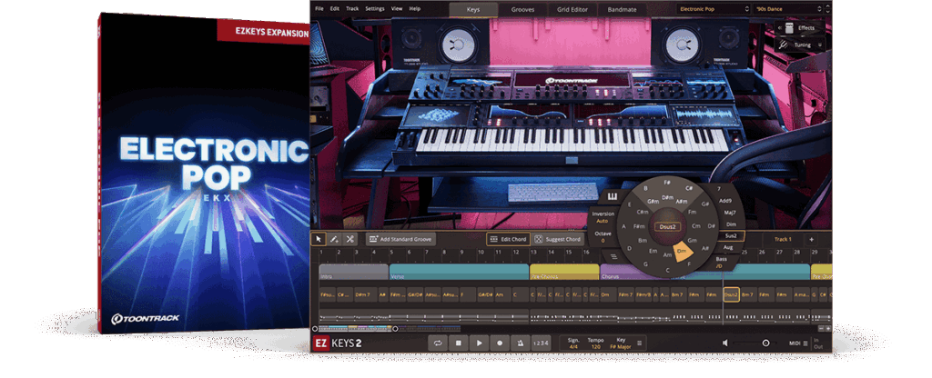The image size is (932, 378).
Task: Select the highlighted Dsus2 chord block
Action: point(731,294)
